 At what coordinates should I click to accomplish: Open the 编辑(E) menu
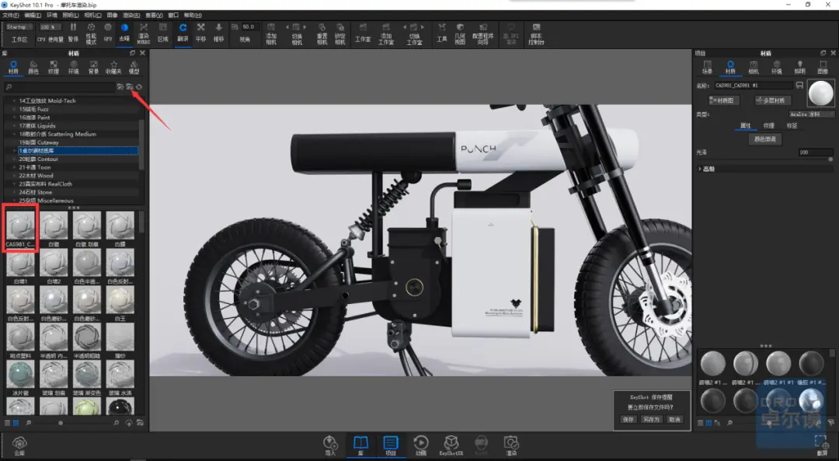tap(33, 15)
